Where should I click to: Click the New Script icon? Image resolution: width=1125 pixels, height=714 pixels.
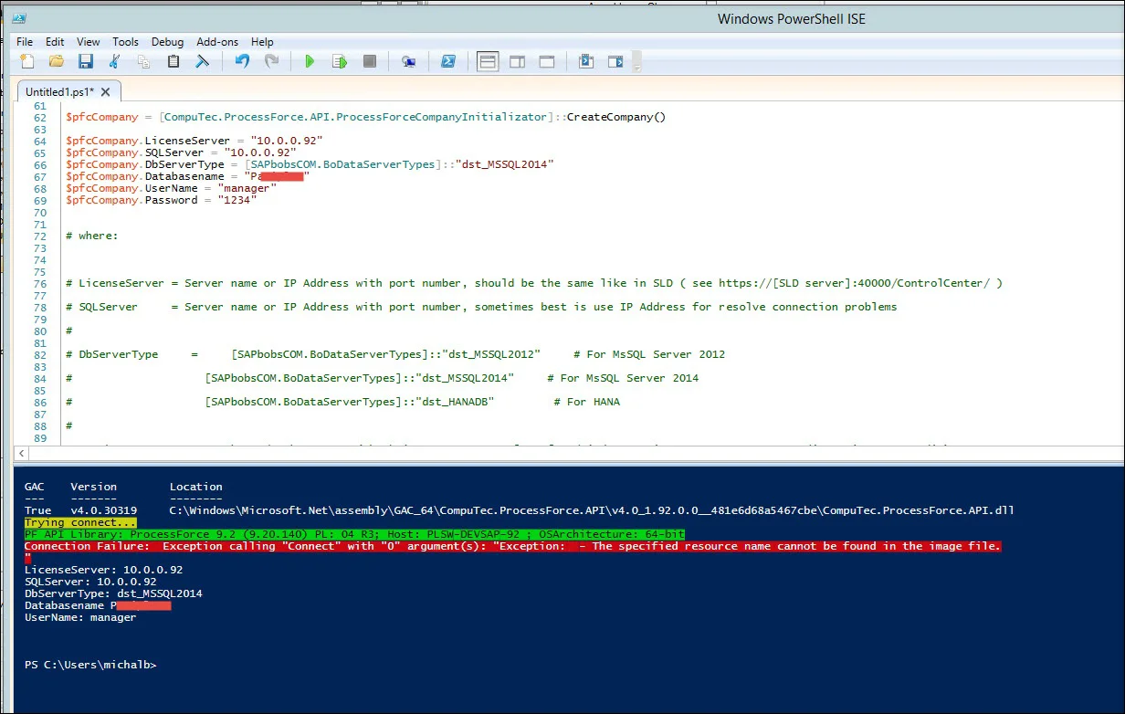(x=27, y=62)
